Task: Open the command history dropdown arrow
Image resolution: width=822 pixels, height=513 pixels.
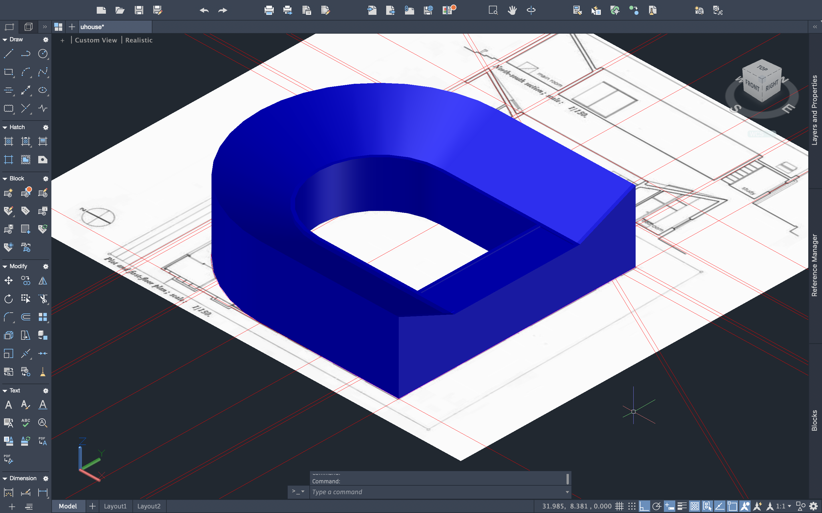Action: tap(567, 492)
